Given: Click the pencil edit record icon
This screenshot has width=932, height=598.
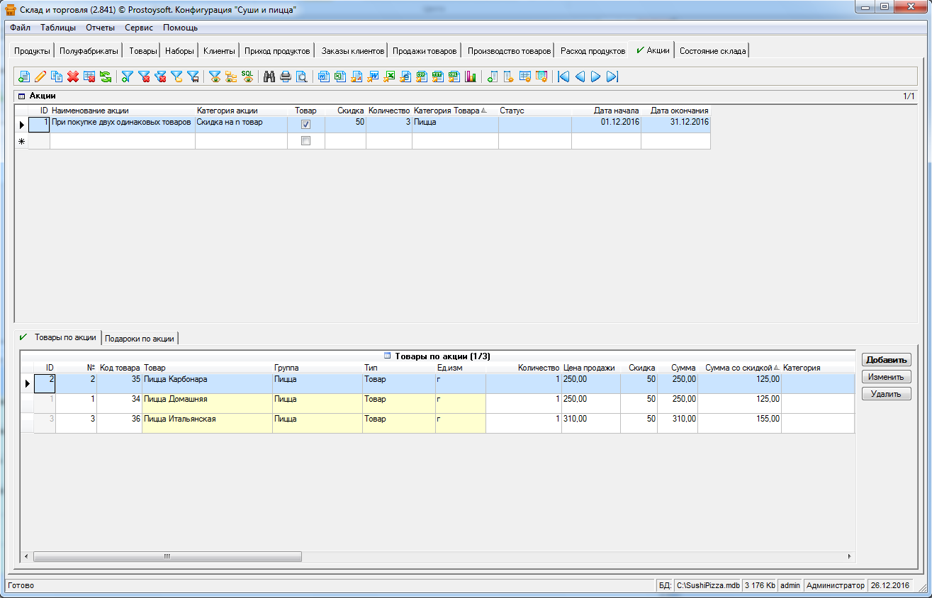Looking at the screenshot, I should point(40,77).
